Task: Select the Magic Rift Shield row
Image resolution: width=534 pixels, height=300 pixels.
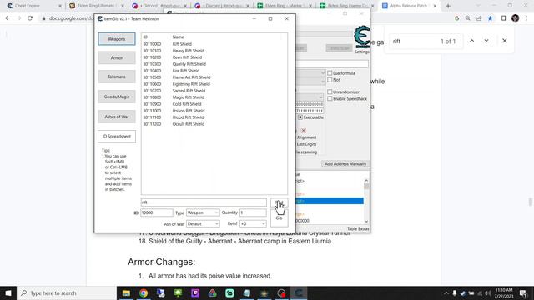Action: coord(214,97)
